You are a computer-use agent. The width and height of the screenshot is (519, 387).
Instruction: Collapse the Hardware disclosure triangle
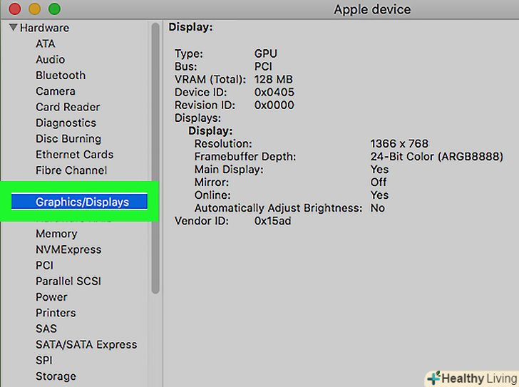[13, 29]
